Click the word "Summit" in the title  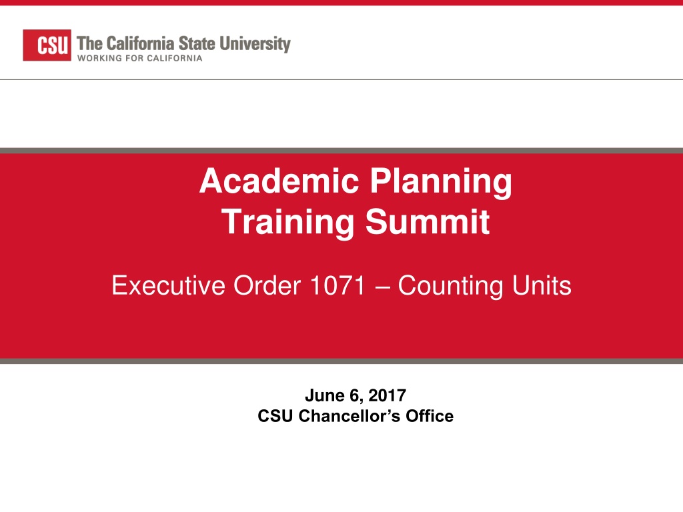click(x=428, y=221)
